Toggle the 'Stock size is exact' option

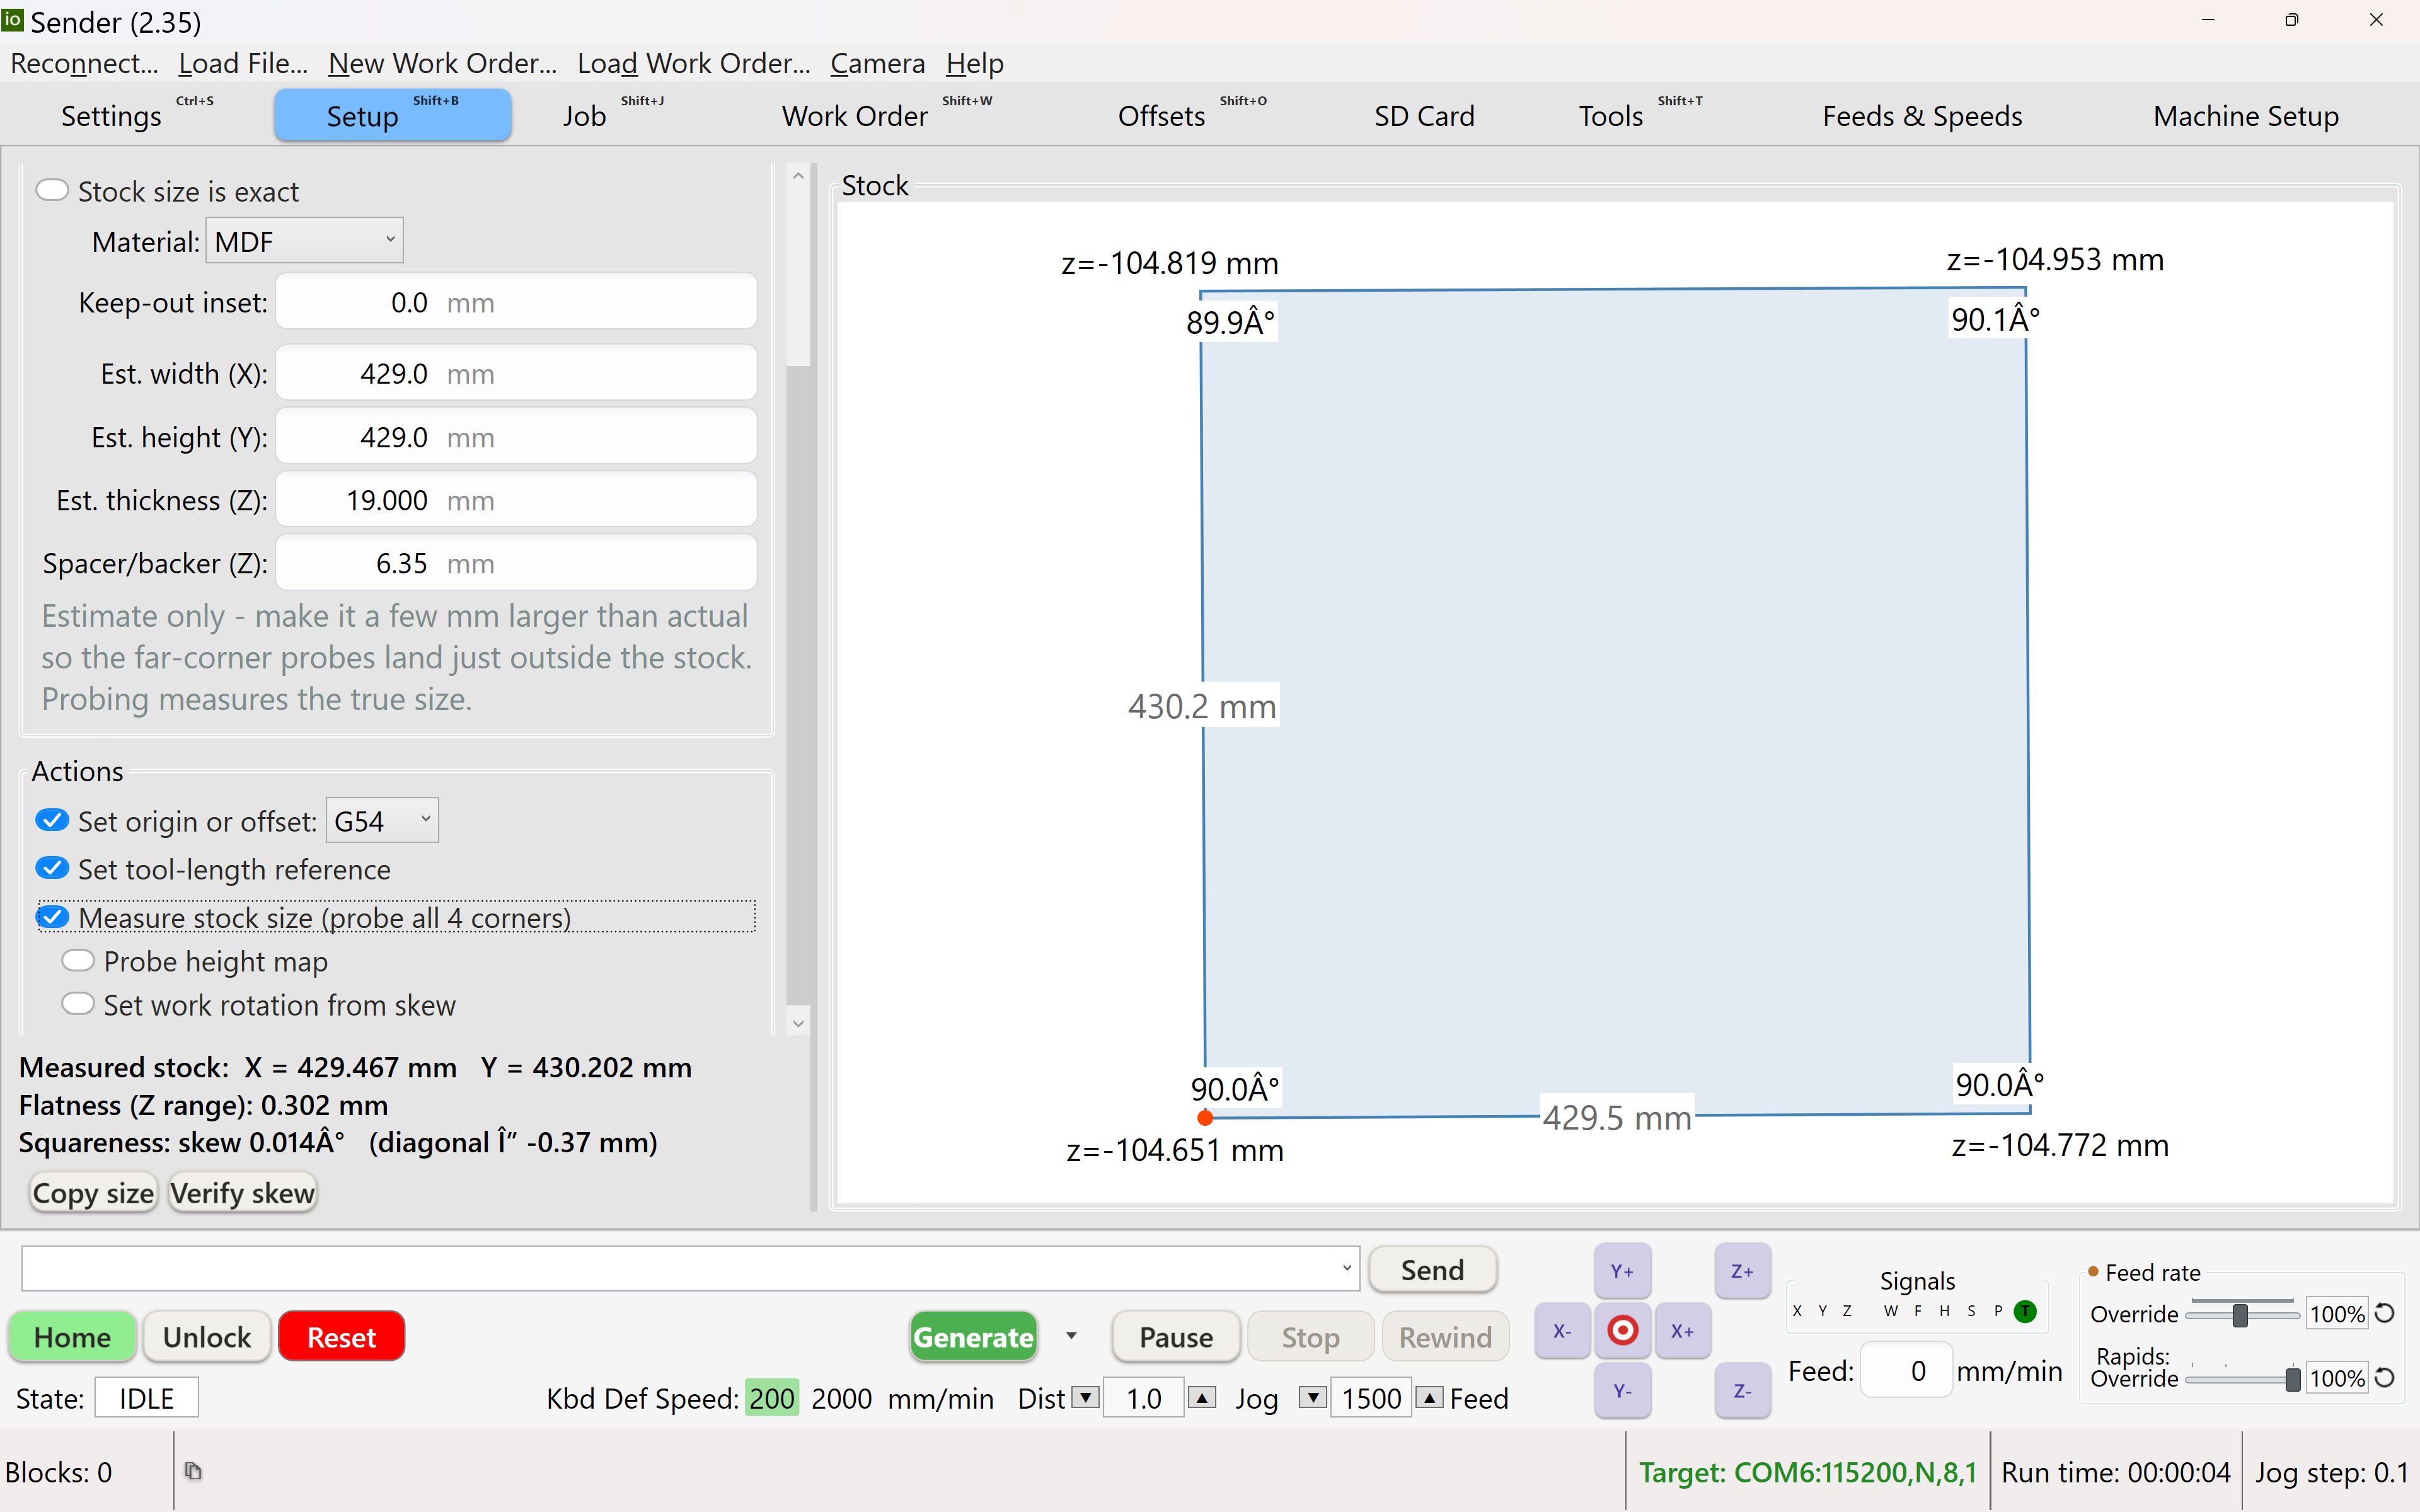[52, 190]
